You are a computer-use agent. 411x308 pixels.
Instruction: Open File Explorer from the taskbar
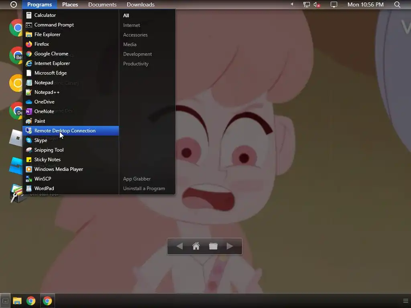(x=17, y=301)
